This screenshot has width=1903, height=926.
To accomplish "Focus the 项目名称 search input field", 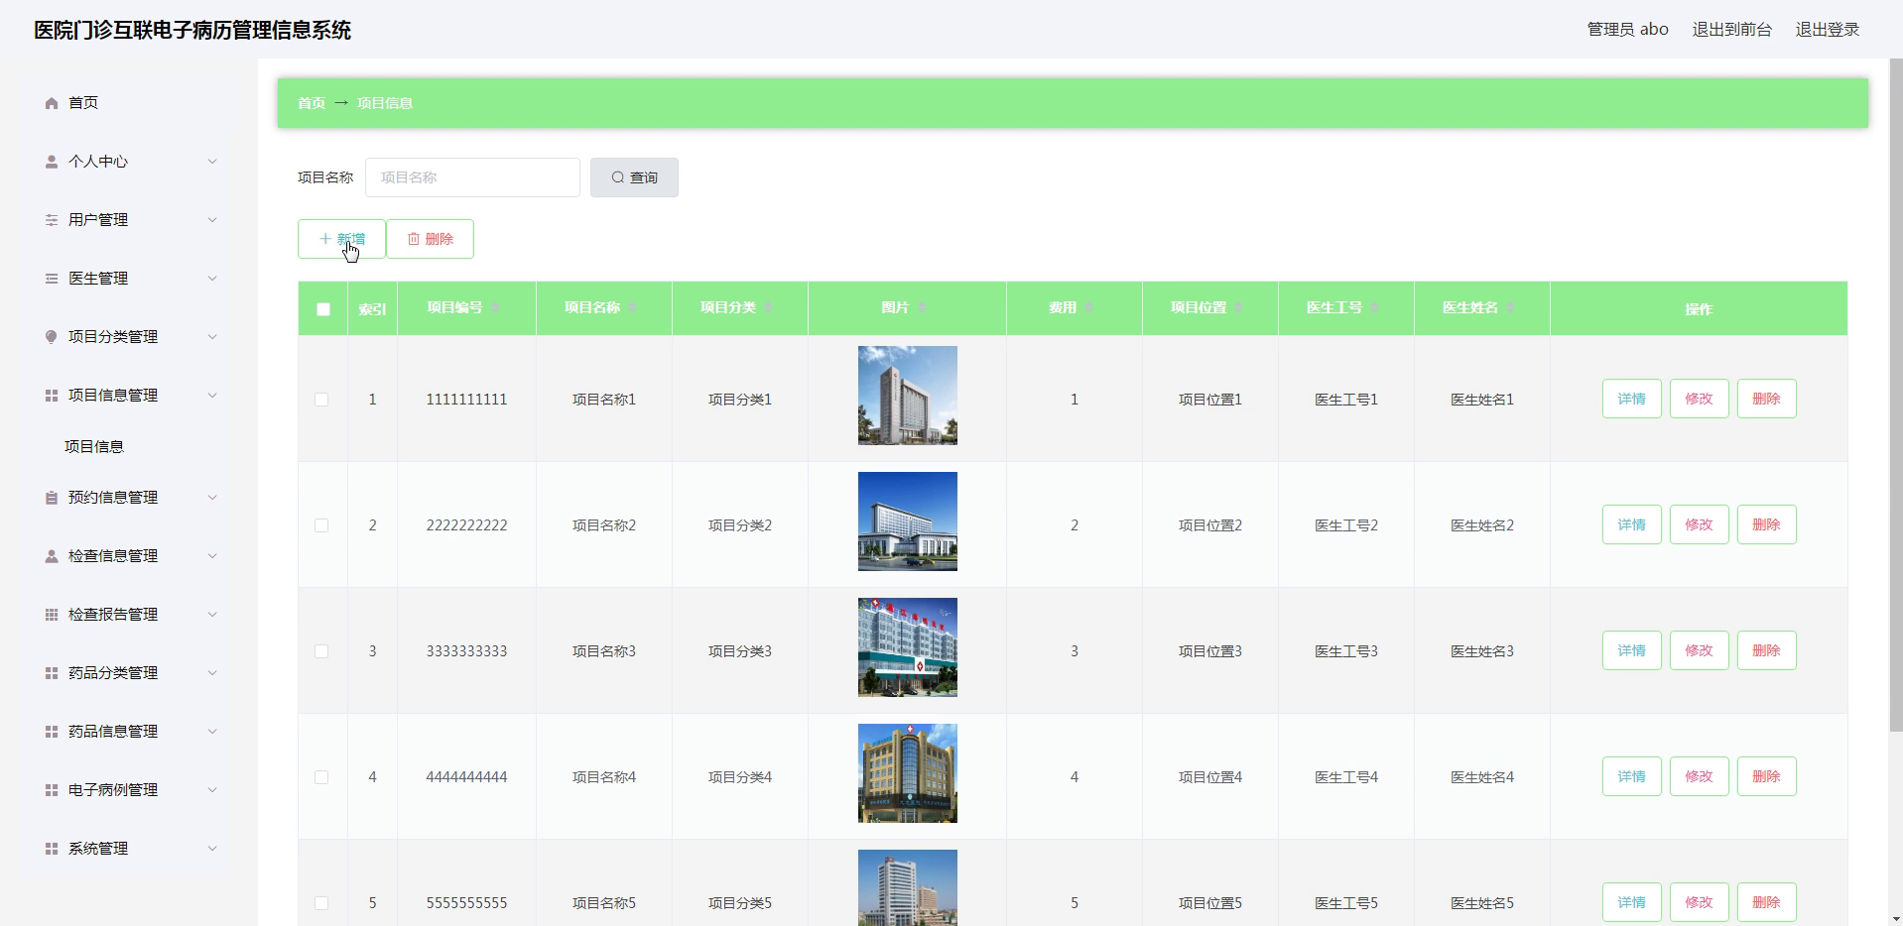I will coord(472,177).
